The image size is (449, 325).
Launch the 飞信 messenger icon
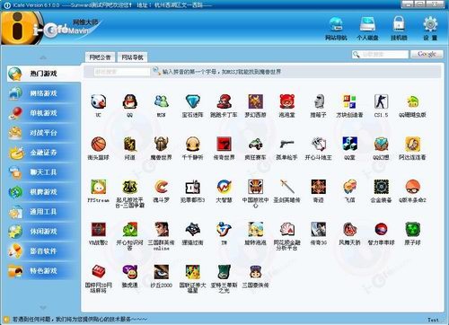tap(349, 187)
